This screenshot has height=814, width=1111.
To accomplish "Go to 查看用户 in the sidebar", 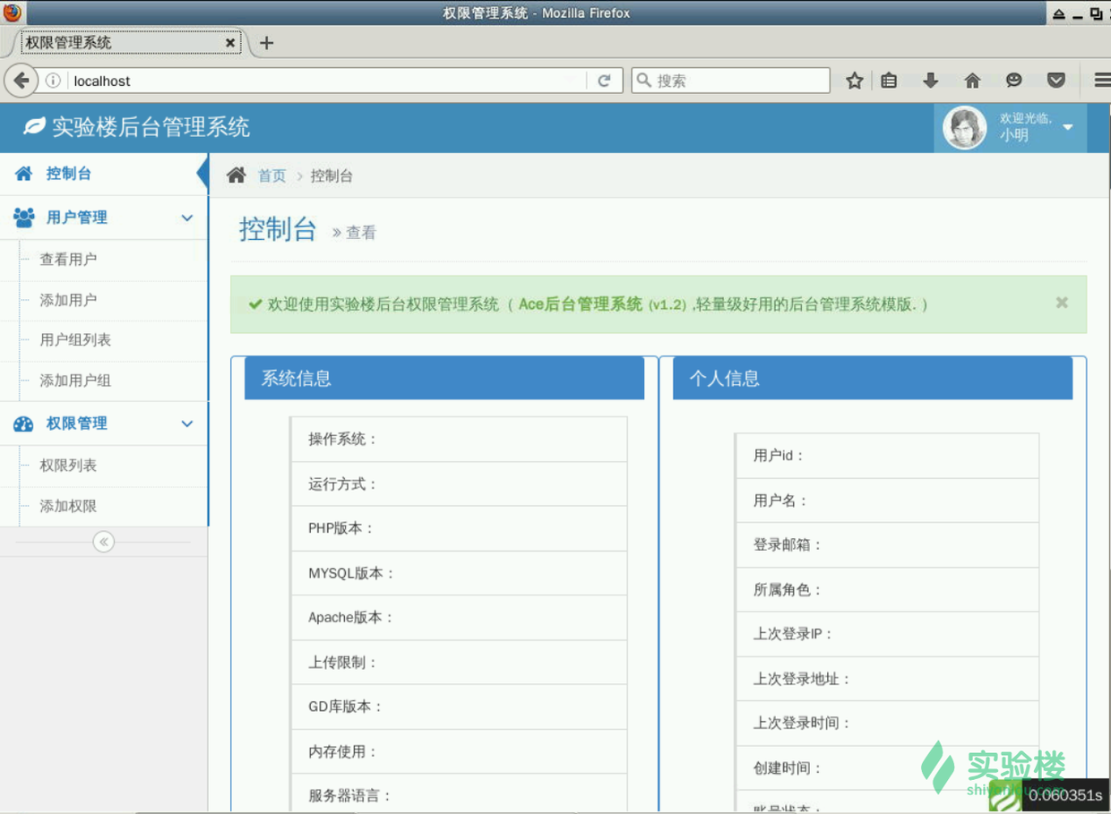I will pos(67,260).
